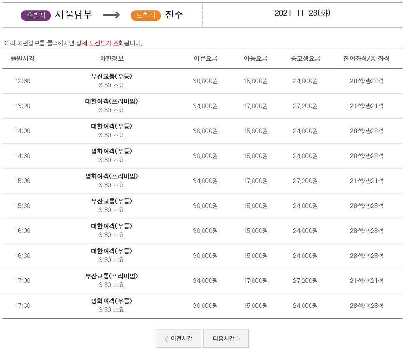Click the 어른요금 column header
Image resolution: width=405 pixels, height=349 pixels.
[x=205, y=59]
